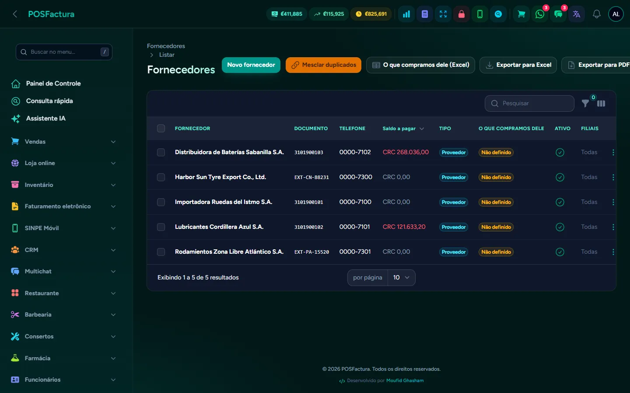Click the cyan quick search icon
Screen dimensions: 630x393
(498, 14)
